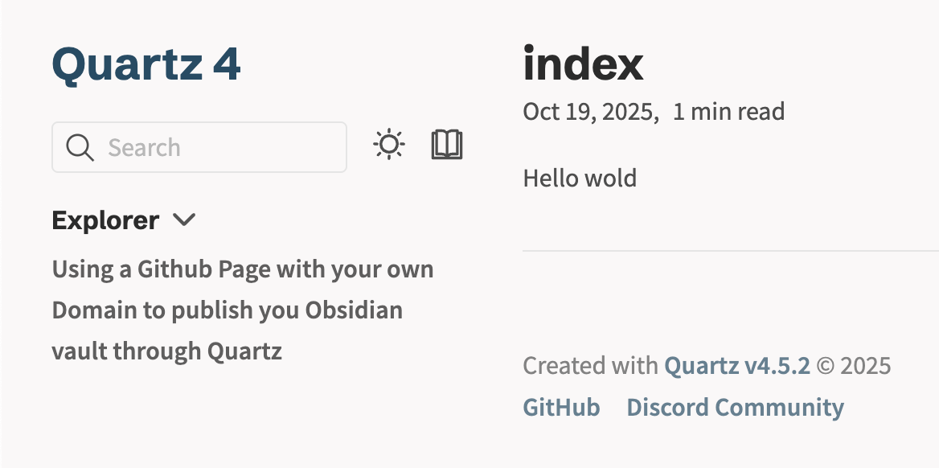
Task: Toggle dark mode with the sun icon
Action: [389, 146]
